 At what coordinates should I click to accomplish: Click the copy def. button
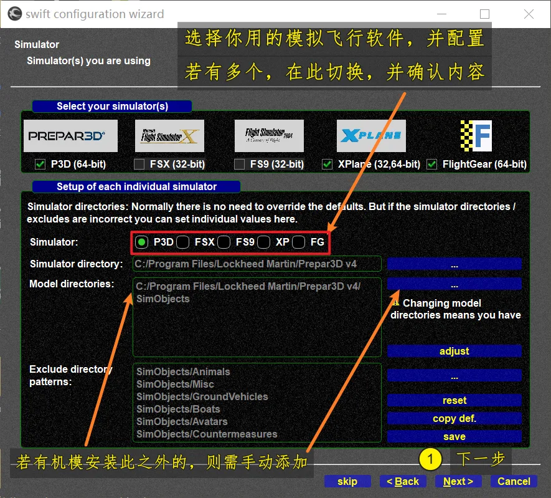[454, 418]
